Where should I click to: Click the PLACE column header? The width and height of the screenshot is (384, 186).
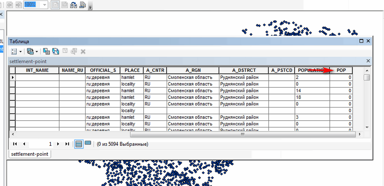coord(132,70)
